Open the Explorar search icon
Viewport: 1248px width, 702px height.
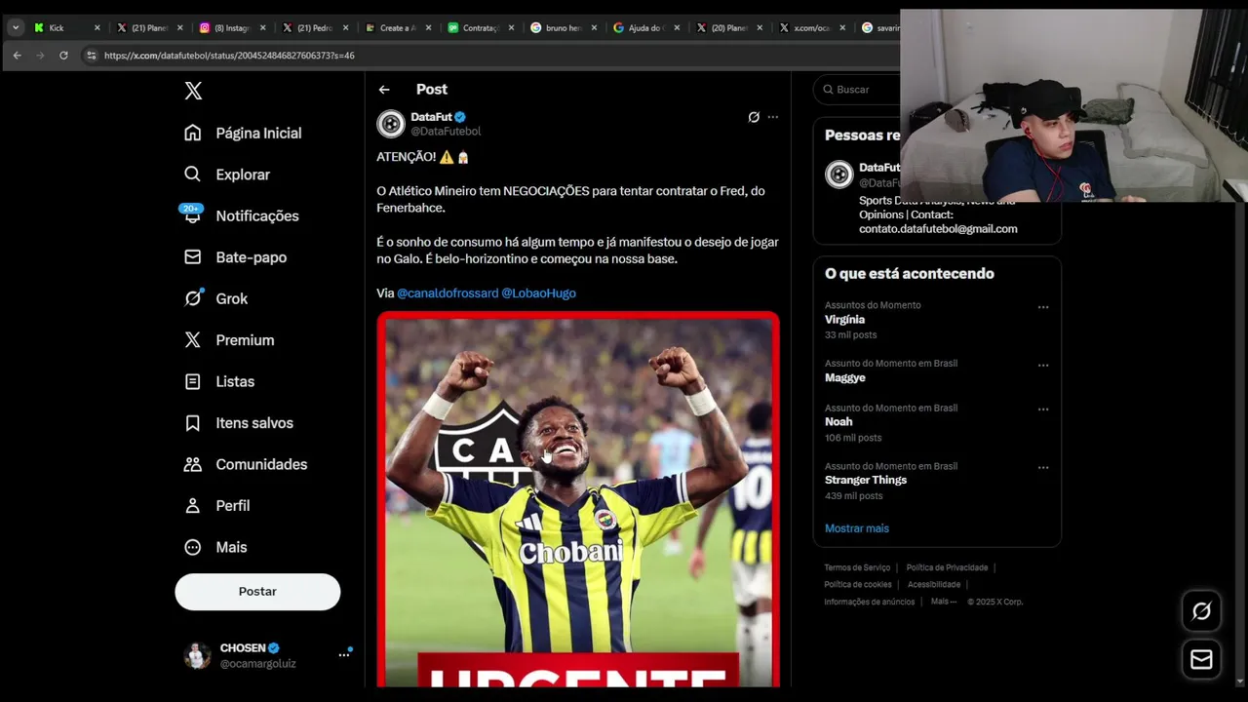pos(193,175)
